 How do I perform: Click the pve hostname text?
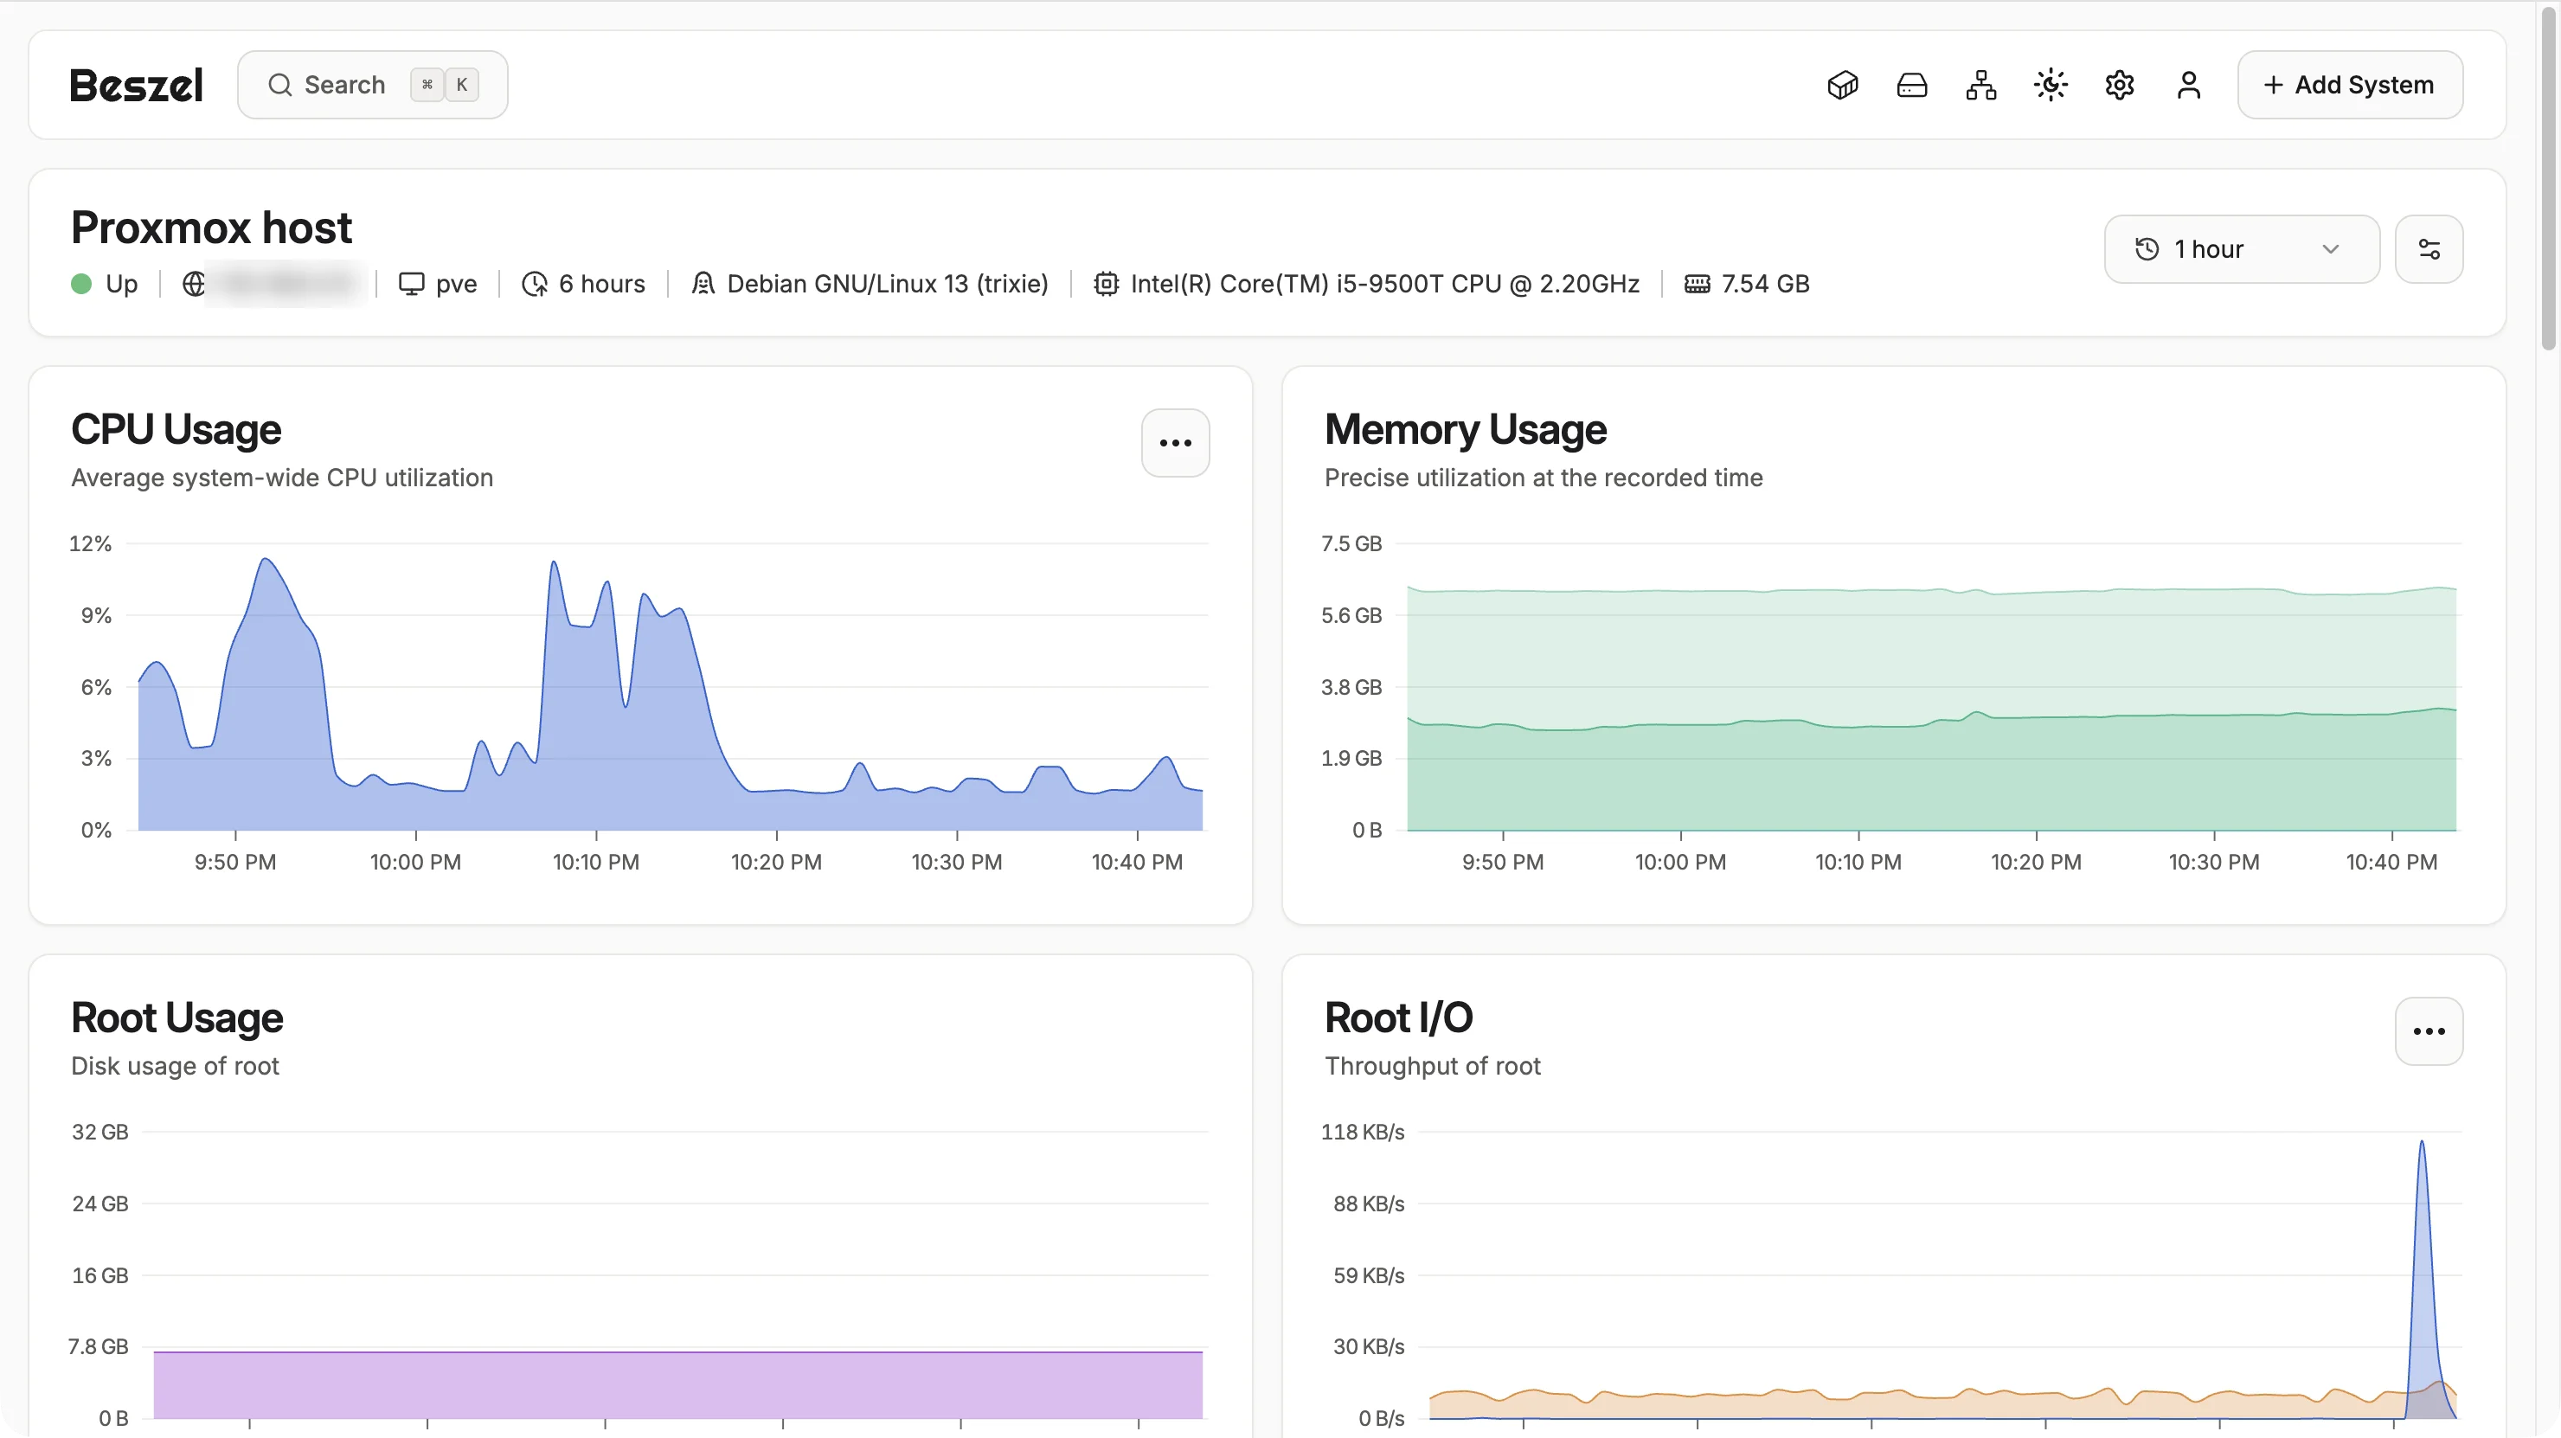click(456, 285)
